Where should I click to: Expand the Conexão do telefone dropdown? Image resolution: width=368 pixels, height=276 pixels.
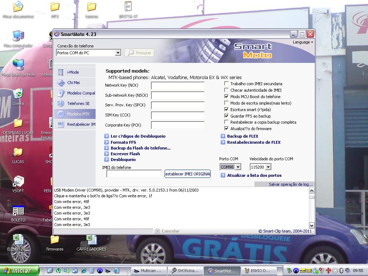pyautogui.click(x=118, y=53)
